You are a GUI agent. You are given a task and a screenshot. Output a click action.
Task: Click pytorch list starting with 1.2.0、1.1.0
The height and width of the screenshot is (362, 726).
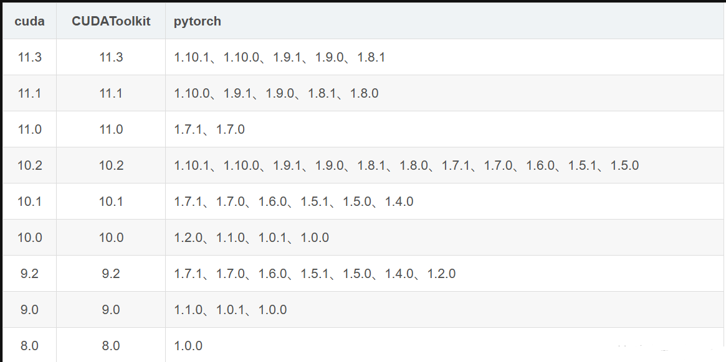251,238
